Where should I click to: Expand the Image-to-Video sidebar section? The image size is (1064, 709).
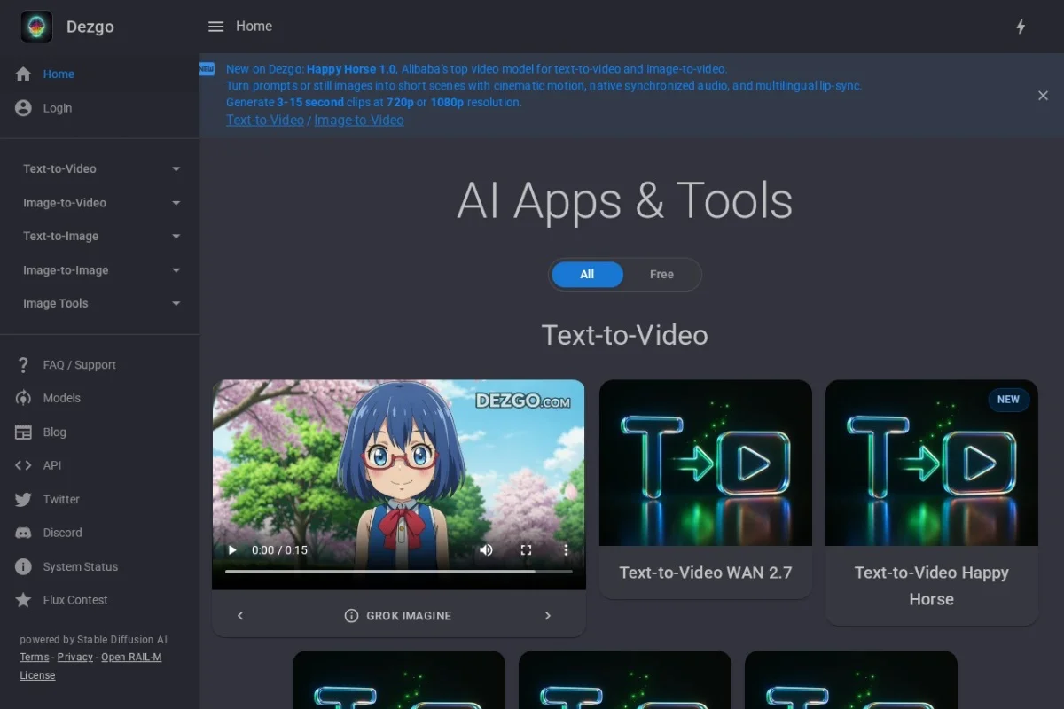pyautogui.click(x=100, y=203)
